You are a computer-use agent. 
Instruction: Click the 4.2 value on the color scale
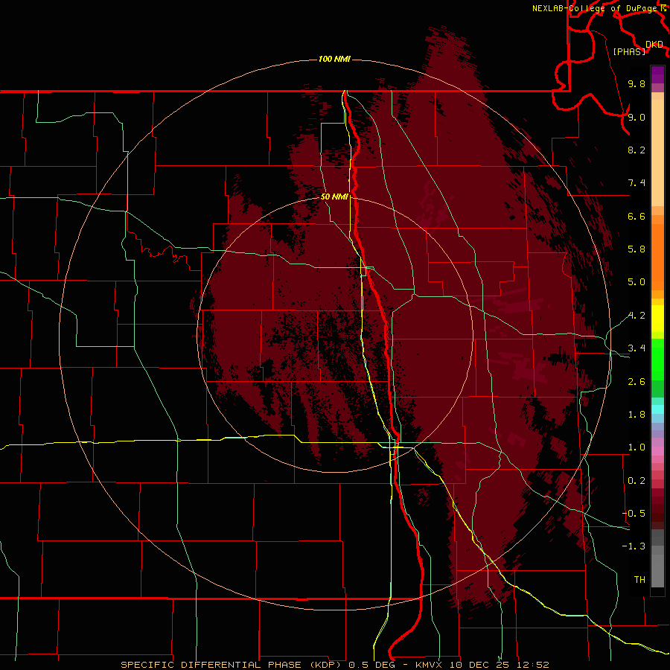(636, 316)
